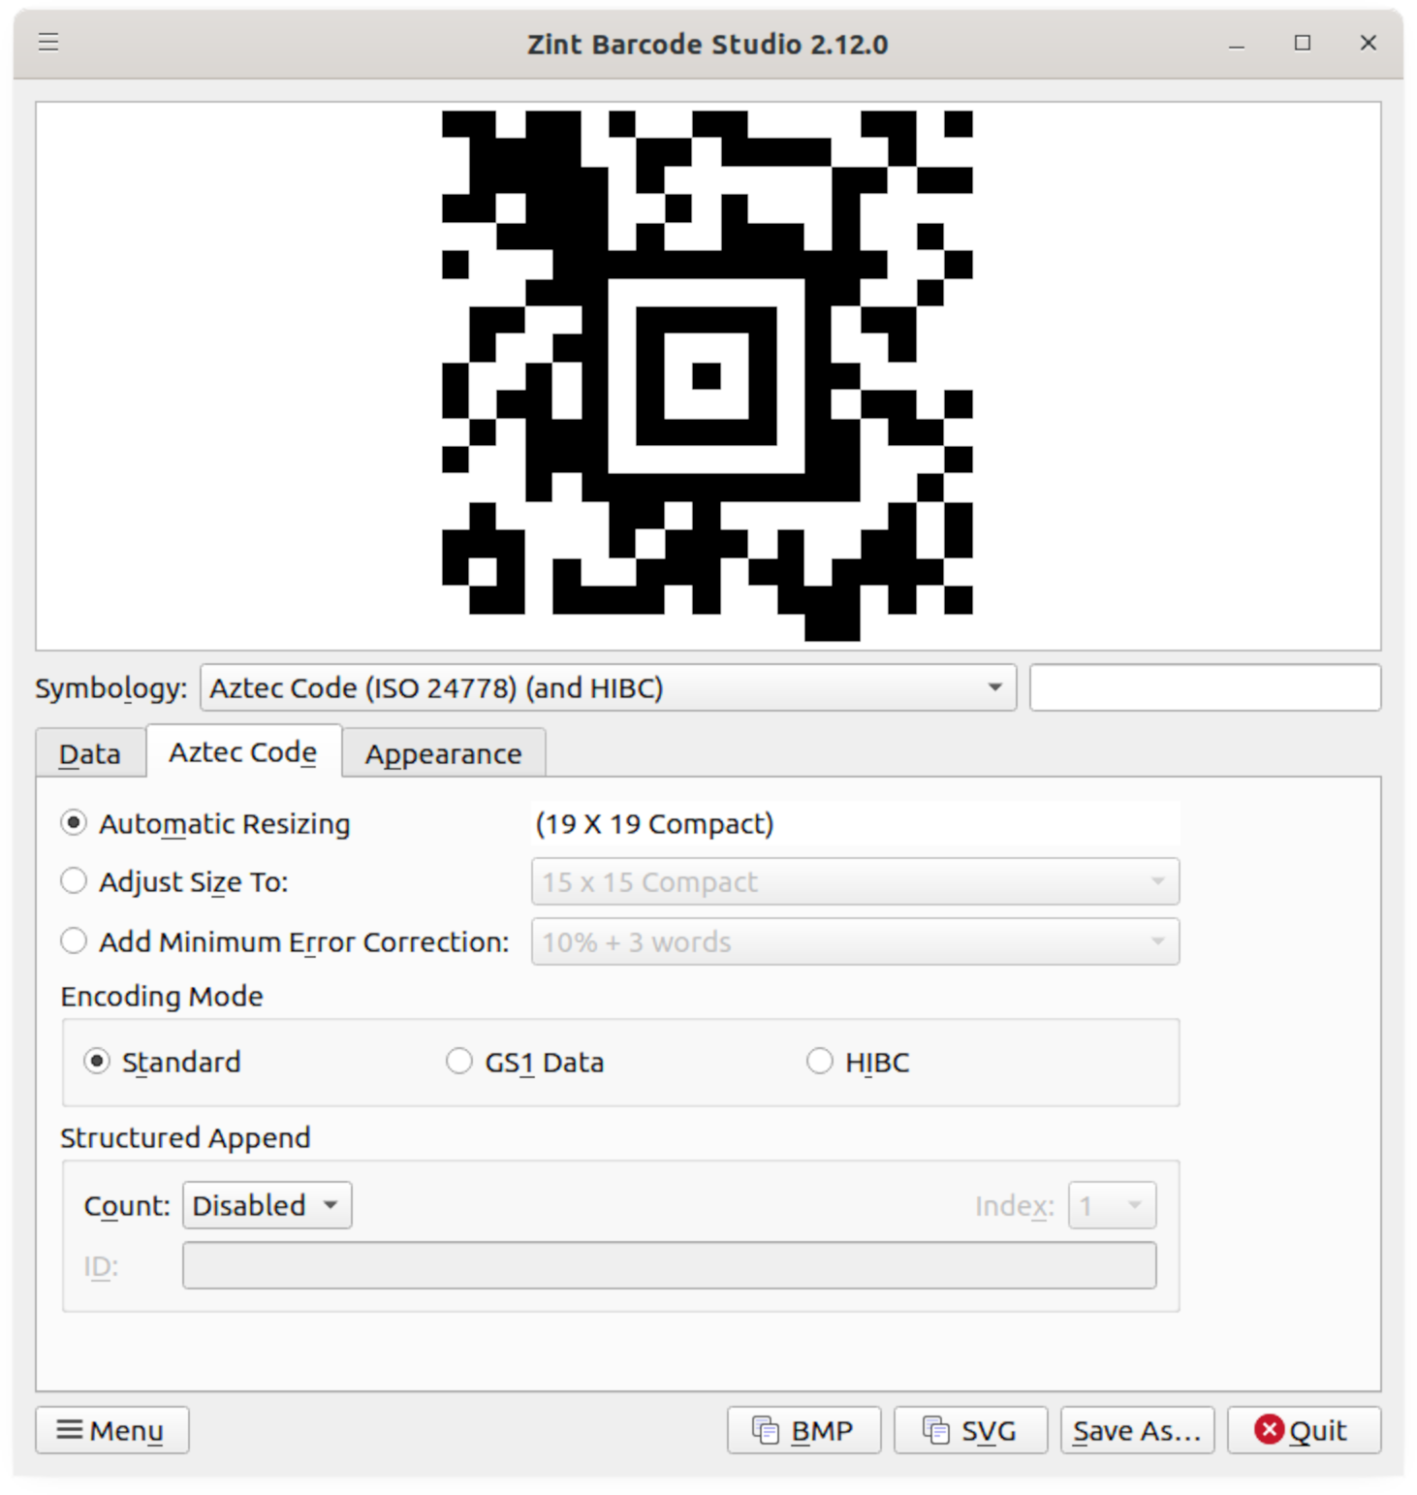The image size is (1417, 1495).
Task: Expand the Structured Append Count dropdown
Action: coord(267,1205)
